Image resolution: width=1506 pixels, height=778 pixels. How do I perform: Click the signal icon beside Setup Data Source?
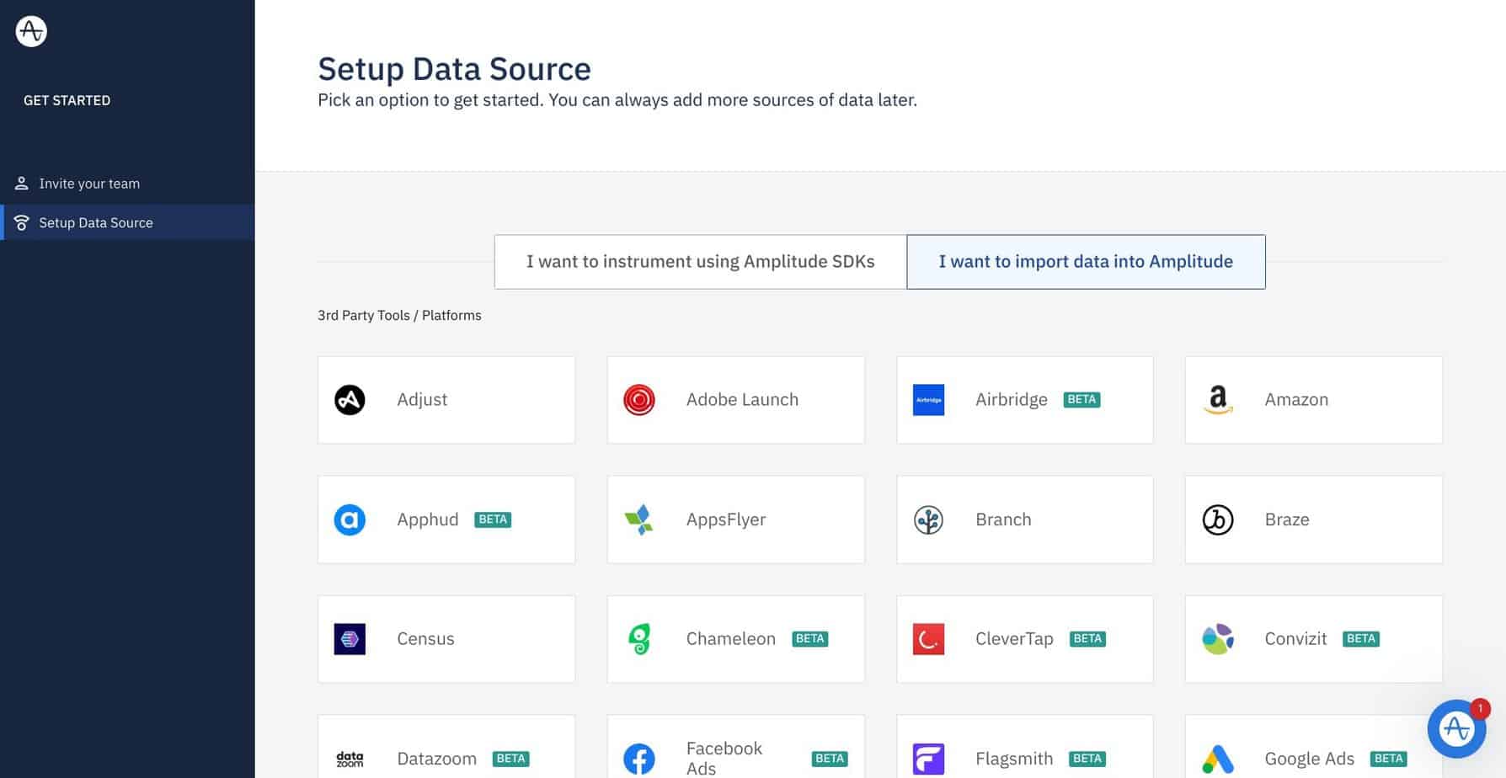(22, 222)
